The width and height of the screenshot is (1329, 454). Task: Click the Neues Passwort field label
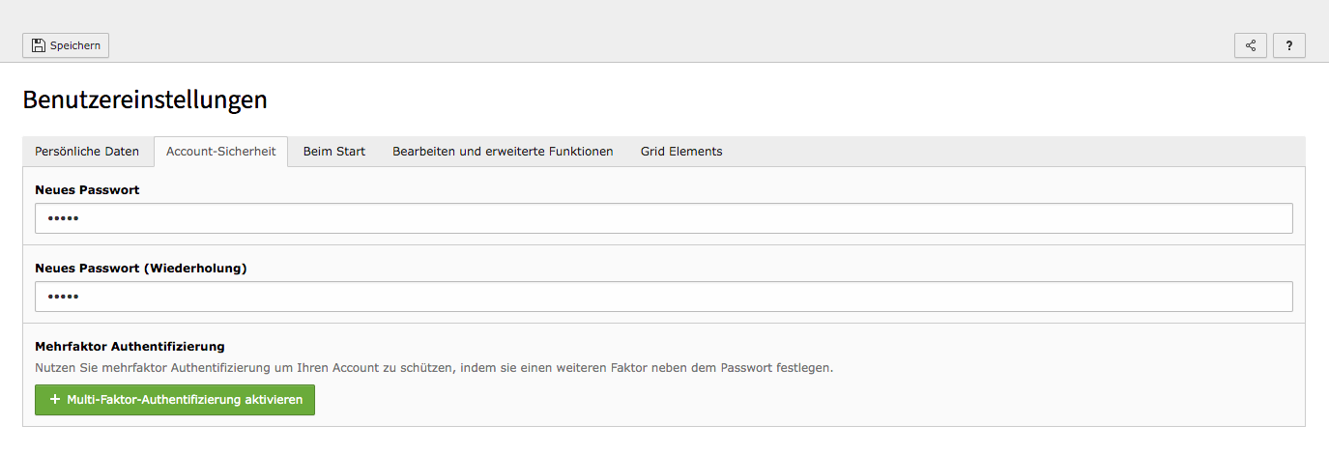click(87, 190)
